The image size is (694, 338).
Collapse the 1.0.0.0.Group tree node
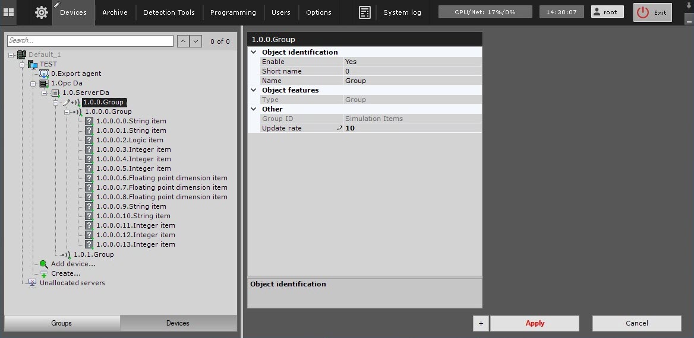(67, 111)
